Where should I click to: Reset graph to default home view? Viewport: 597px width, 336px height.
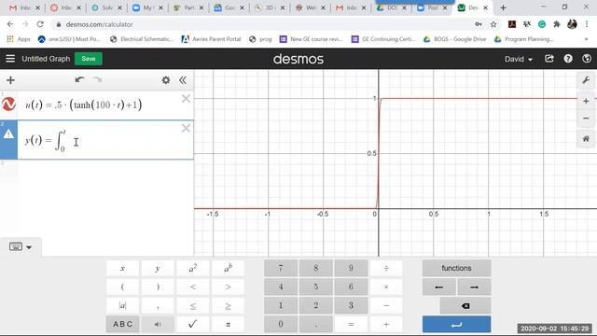click(x=586, y=139)
